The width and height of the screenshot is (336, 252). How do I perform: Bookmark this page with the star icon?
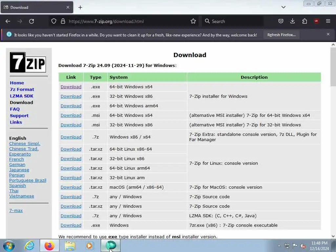(193, 21)
